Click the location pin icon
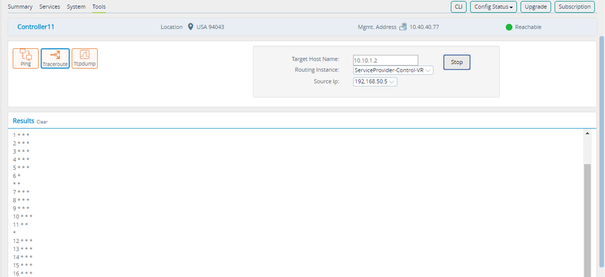Image resolution: width=605 pixels, height=277 pixels. tap(190, 27)
